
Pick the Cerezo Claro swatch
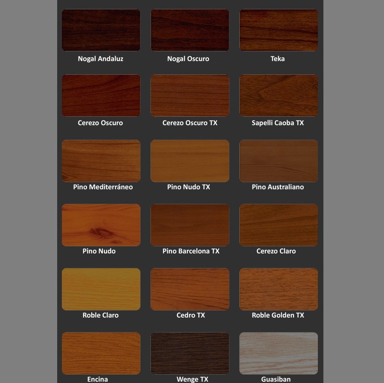pyautogui.click(x=279, y=225)
